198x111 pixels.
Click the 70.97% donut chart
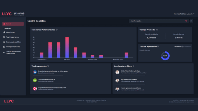point(165,56)
